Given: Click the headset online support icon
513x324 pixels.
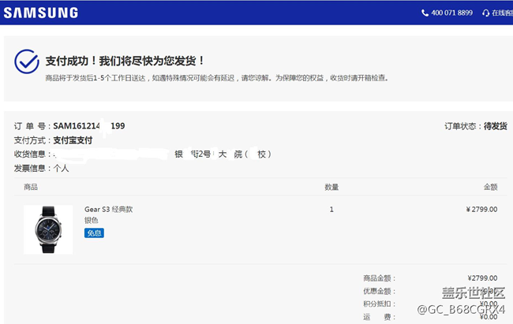Looking at the screenshot, I should pyautogui.click(x=485, y=13).
